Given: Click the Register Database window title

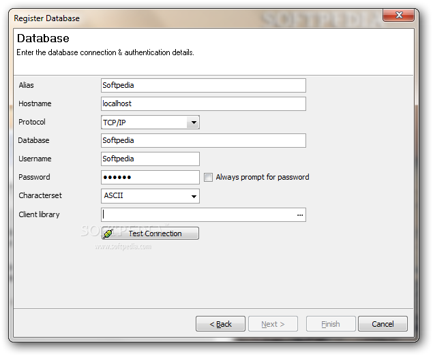Looking at the screenshot, I should (x=46, y=18).
